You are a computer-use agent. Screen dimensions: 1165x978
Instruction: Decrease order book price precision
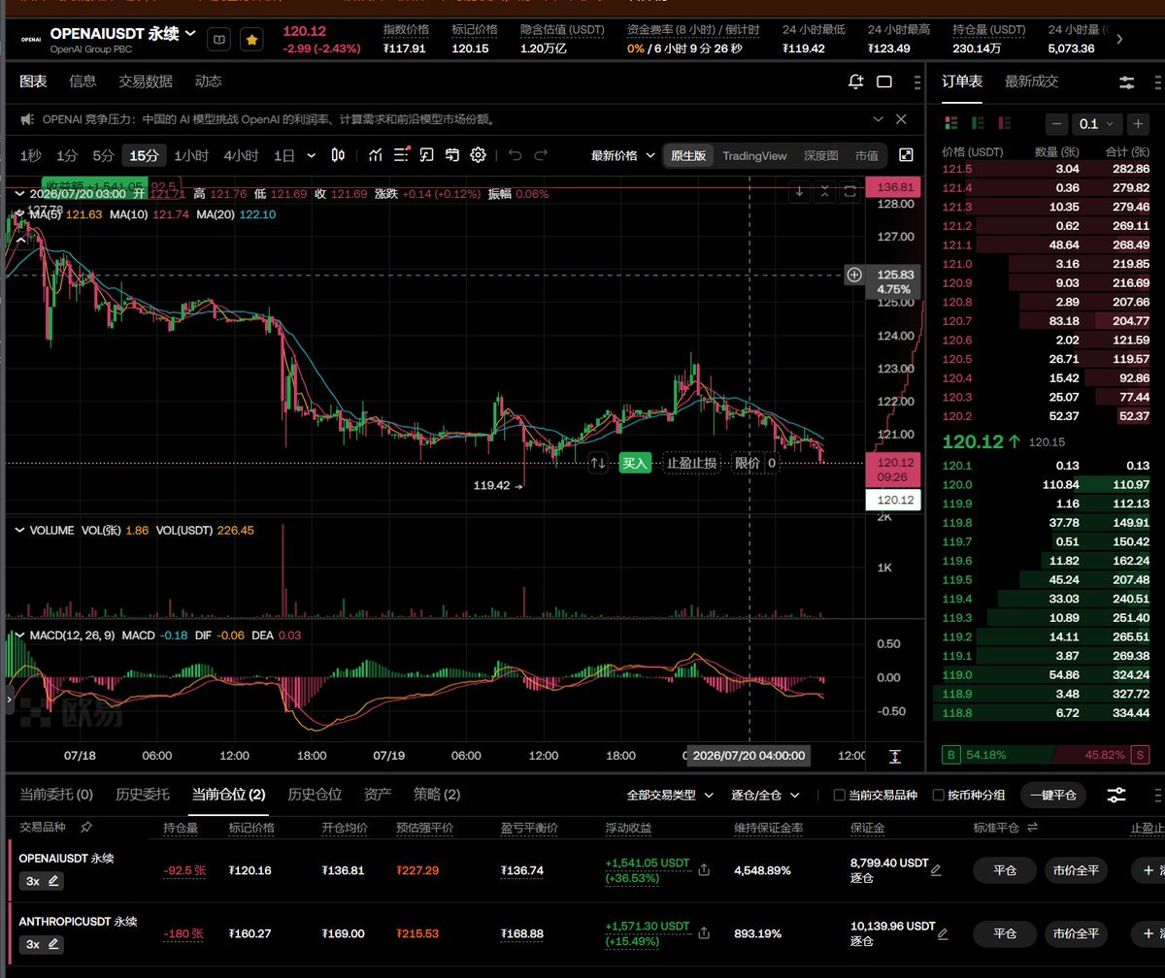coord(1056,124)
